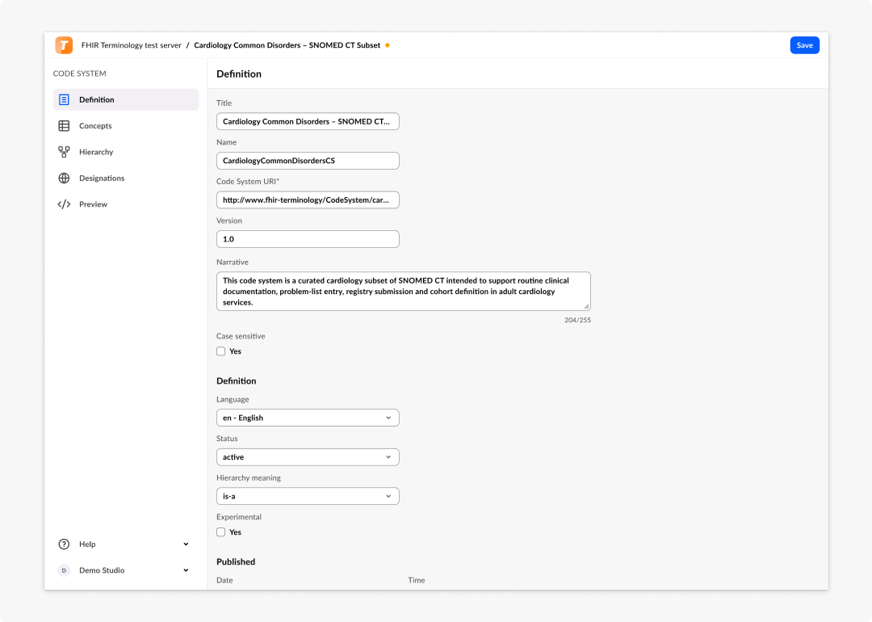Click the Case sensitive label
The image size is (872, 622).
[x=241, y=336]
